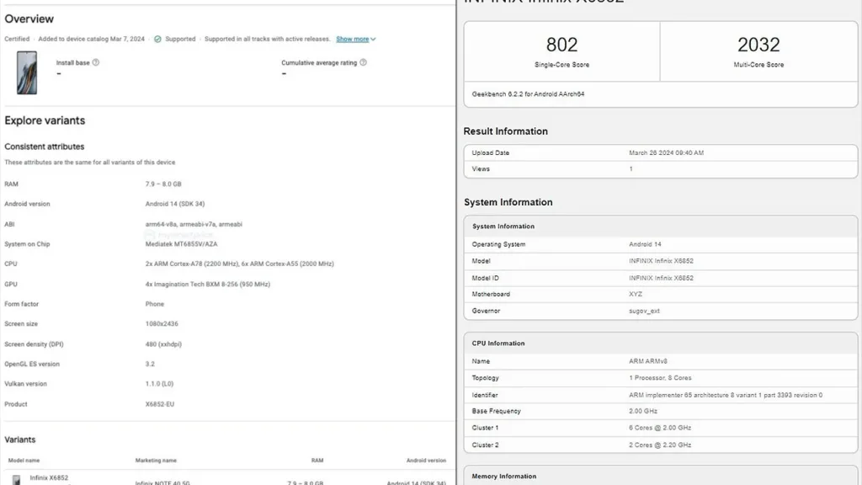
Task: Select the Upload Date March 2024 value
Action: coord(667,153)
